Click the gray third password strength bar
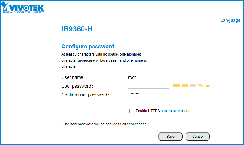 [x=193, y=86]
